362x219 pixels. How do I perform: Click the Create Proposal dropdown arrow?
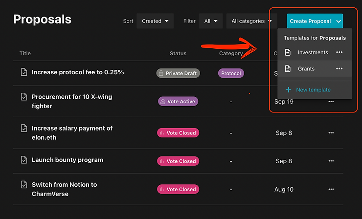(339, 21)
